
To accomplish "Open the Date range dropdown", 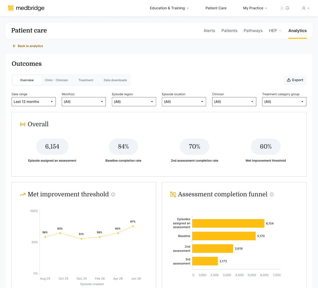I will (x=34, y=102).
